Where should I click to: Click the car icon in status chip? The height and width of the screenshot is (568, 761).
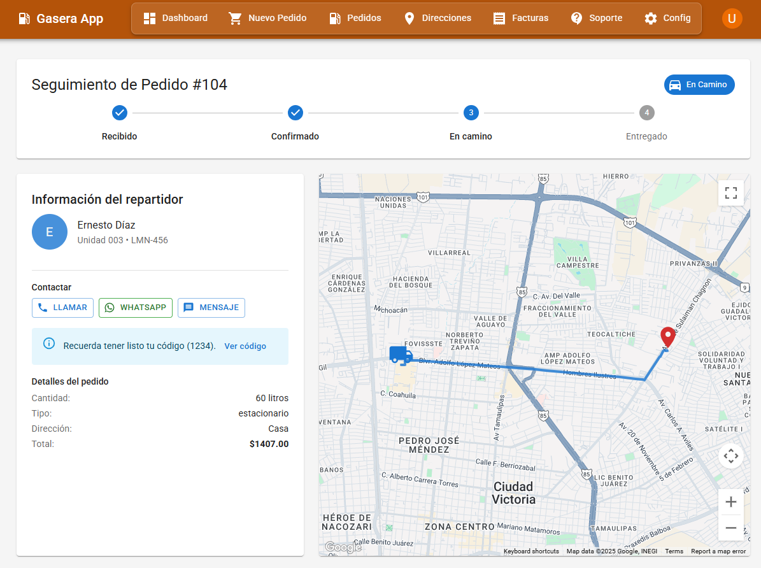(675, 85)
